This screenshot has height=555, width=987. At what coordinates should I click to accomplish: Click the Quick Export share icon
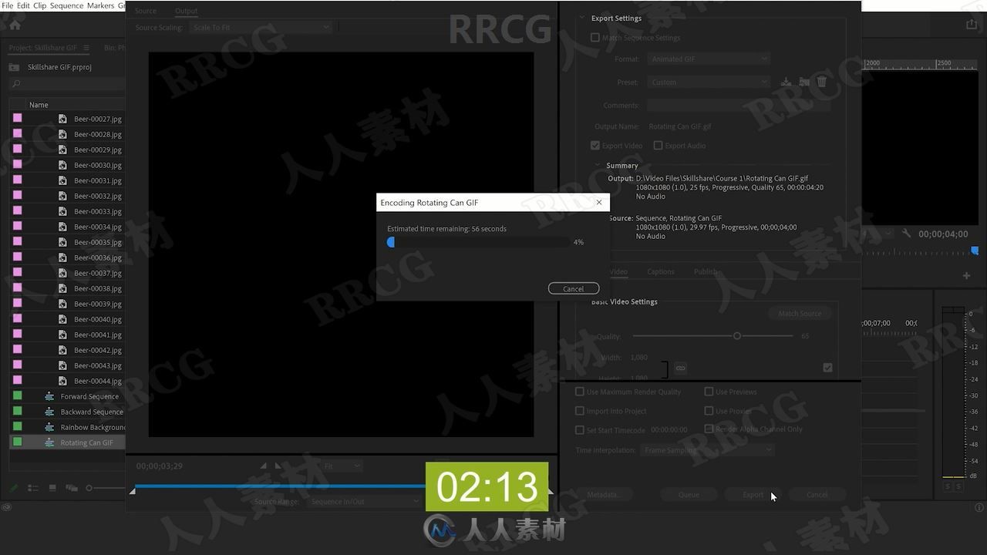click(x=971, y=25)
